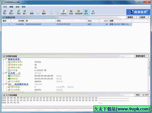
Task: Click the 十六进制编辑 panel header icon
Action: click(4, 95)
